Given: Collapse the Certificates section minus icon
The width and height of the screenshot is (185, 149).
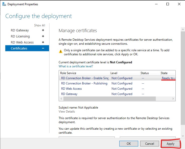Looking at the screenshot, I should click(x=43, y=48).
